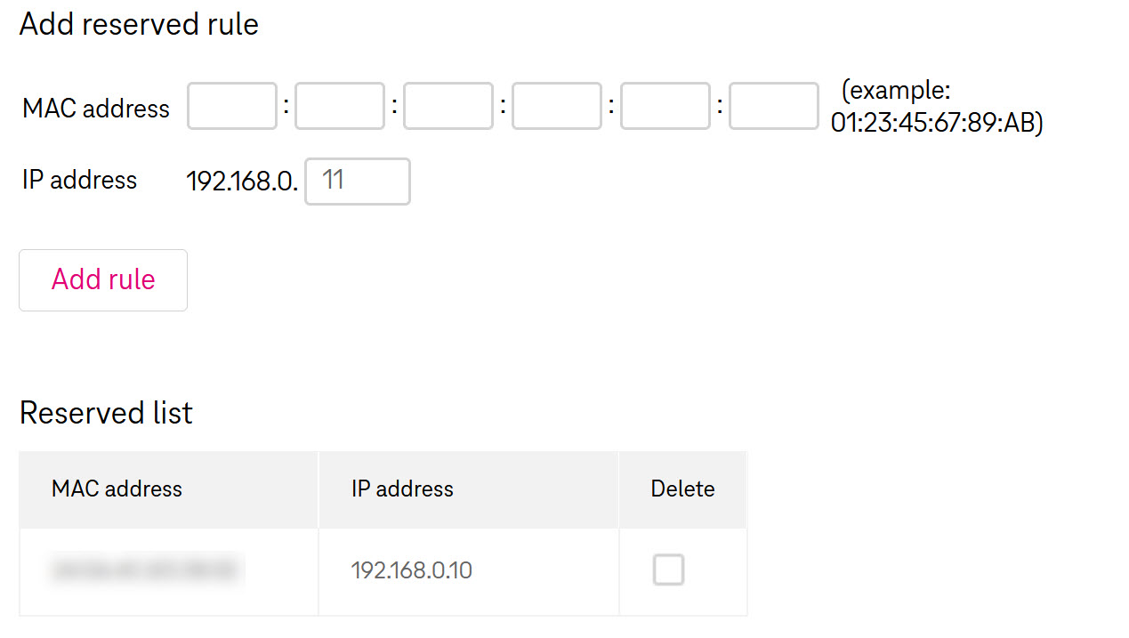Click the blurred MAC address in Reserved list
Screen dimensions: 1129x638
coord(148,570)
